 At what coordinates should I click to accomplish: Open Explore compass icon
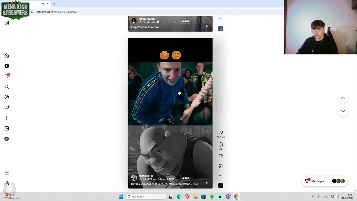(7, 97)
